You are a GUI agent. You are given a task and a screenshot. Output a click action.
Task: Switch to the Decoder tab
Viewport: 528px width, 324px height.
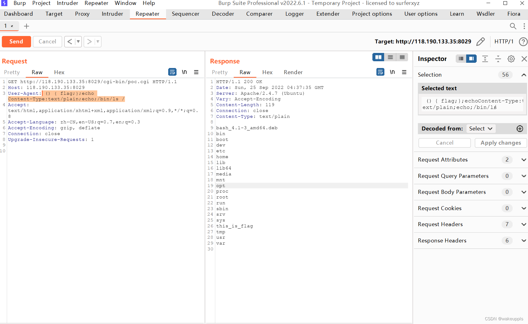tap(223, 14)
